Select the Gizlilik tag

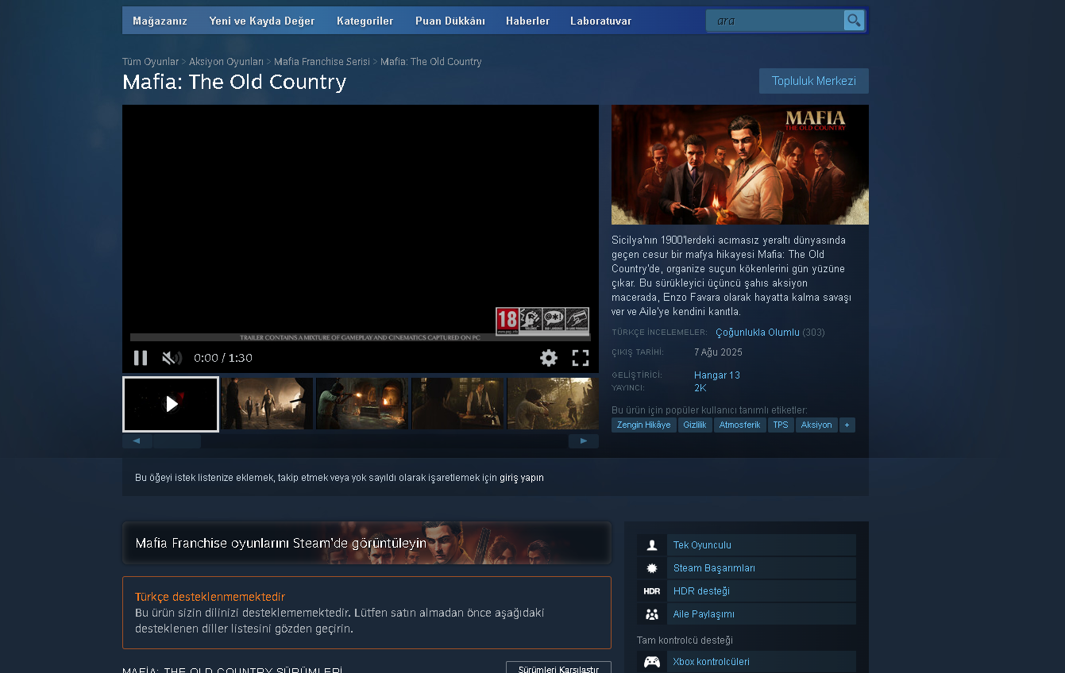pyautogui.click(x=695, y=425)
